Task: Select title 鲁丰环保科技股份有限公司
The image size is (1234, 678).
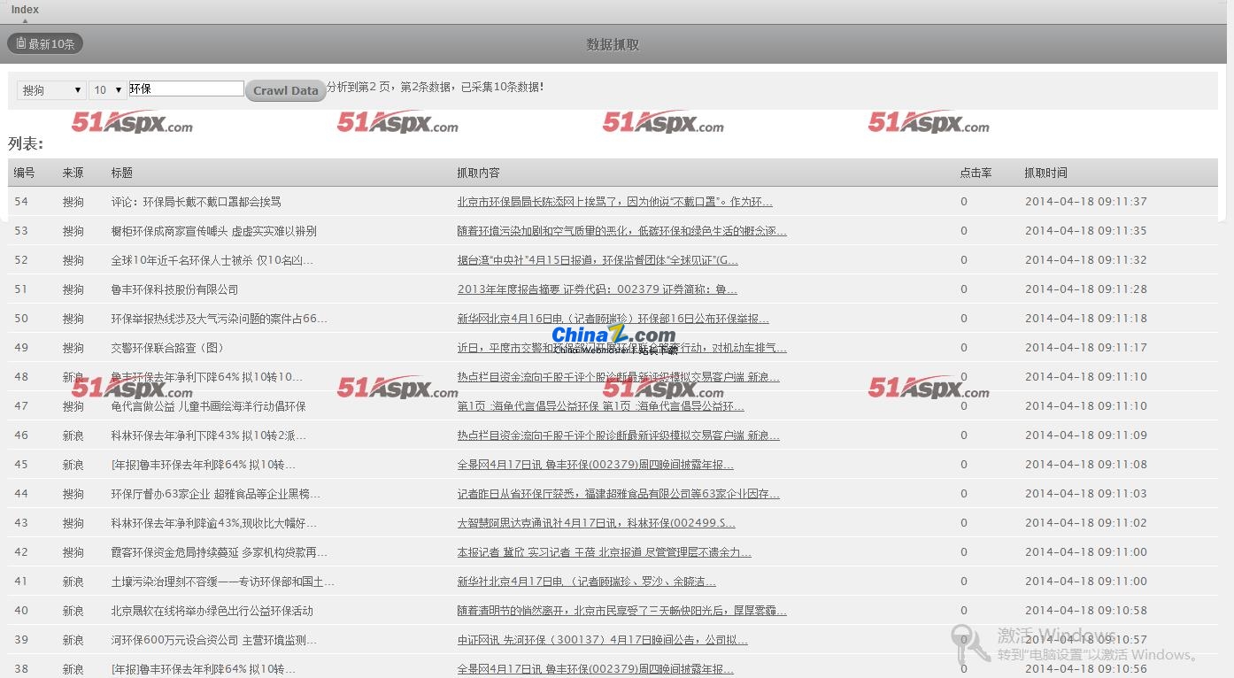Action: [x=174, y=289]
